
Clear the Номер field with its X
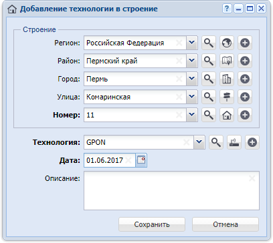tap(179, 115)
